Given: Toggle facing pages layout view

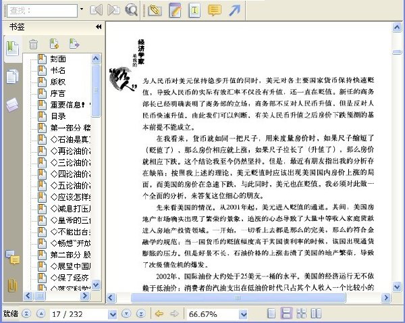Looking at the screenshot, I should coord(316,314).
